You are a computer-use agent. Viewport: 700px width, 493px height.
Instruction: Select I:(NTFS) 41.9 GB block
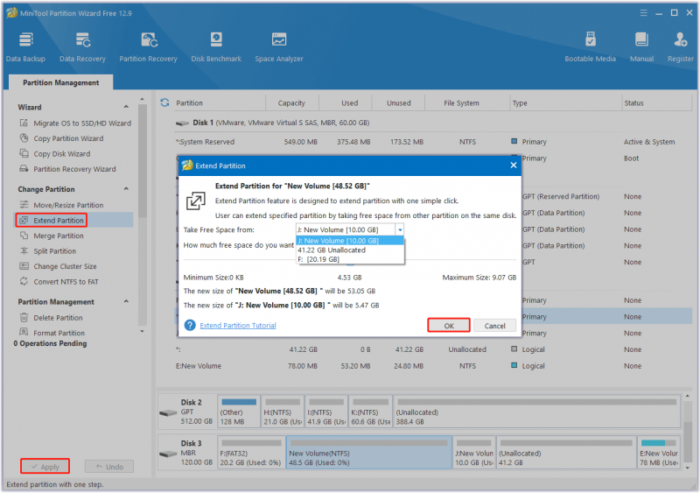tap(326, 412)
